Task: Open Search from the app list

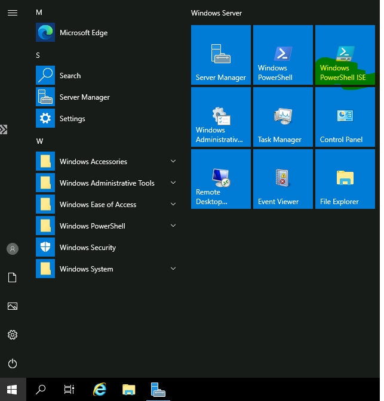Action: (x=106, y=75)
